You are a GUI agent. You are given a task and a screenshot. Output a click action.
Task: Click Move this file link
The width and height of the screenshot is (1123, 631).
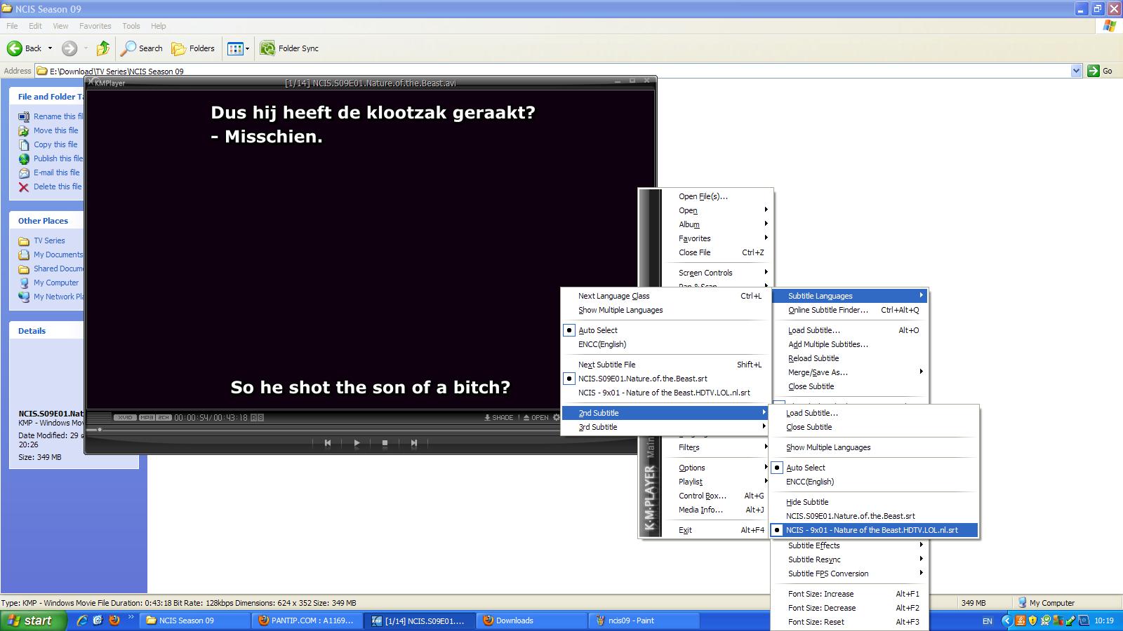[x=56, y=130]
